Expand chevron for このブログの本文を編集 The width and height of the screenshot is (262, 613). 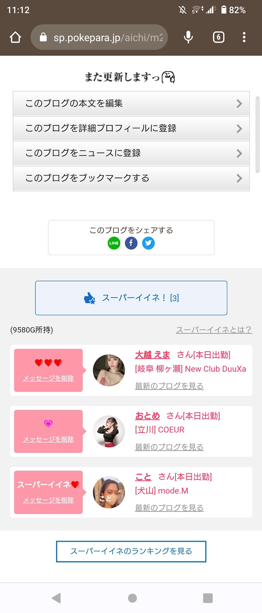coord(239,104)
